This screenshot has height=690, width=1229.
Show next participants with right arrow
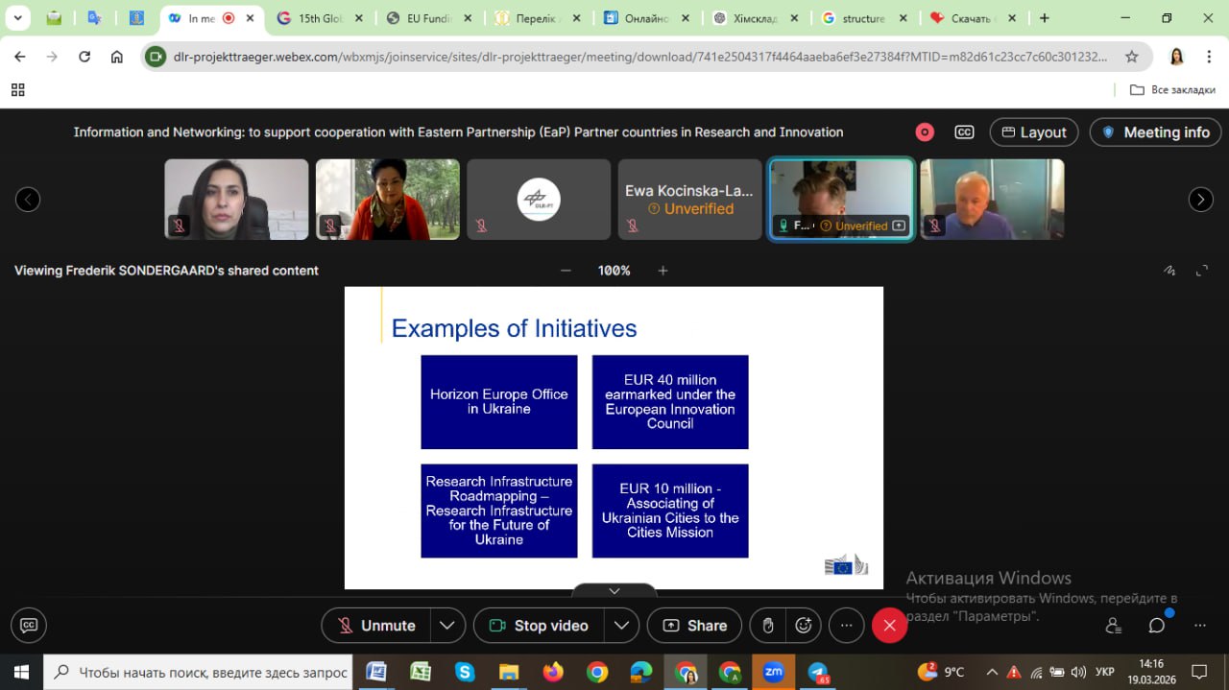pos(1200,200)
